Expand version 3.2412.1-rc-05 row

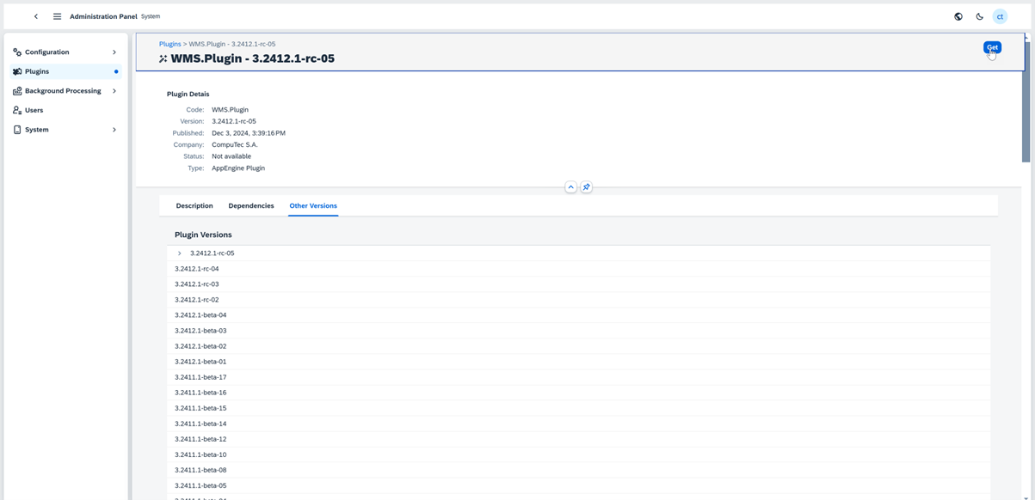[x=180, y=253]
